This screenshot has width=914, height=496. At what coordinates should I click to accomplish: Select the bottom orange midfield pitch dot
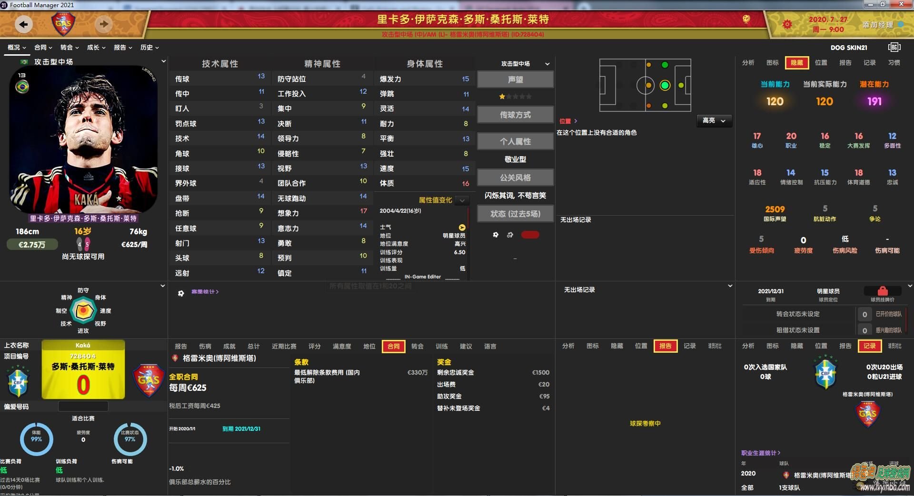[648, 106]
